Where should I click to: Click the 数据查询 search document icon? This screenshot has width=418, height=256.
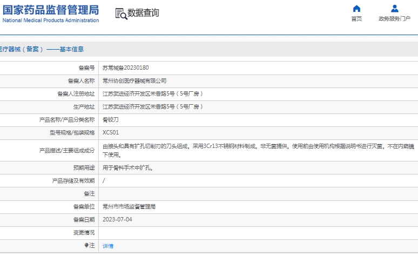[x=121, y=14]
